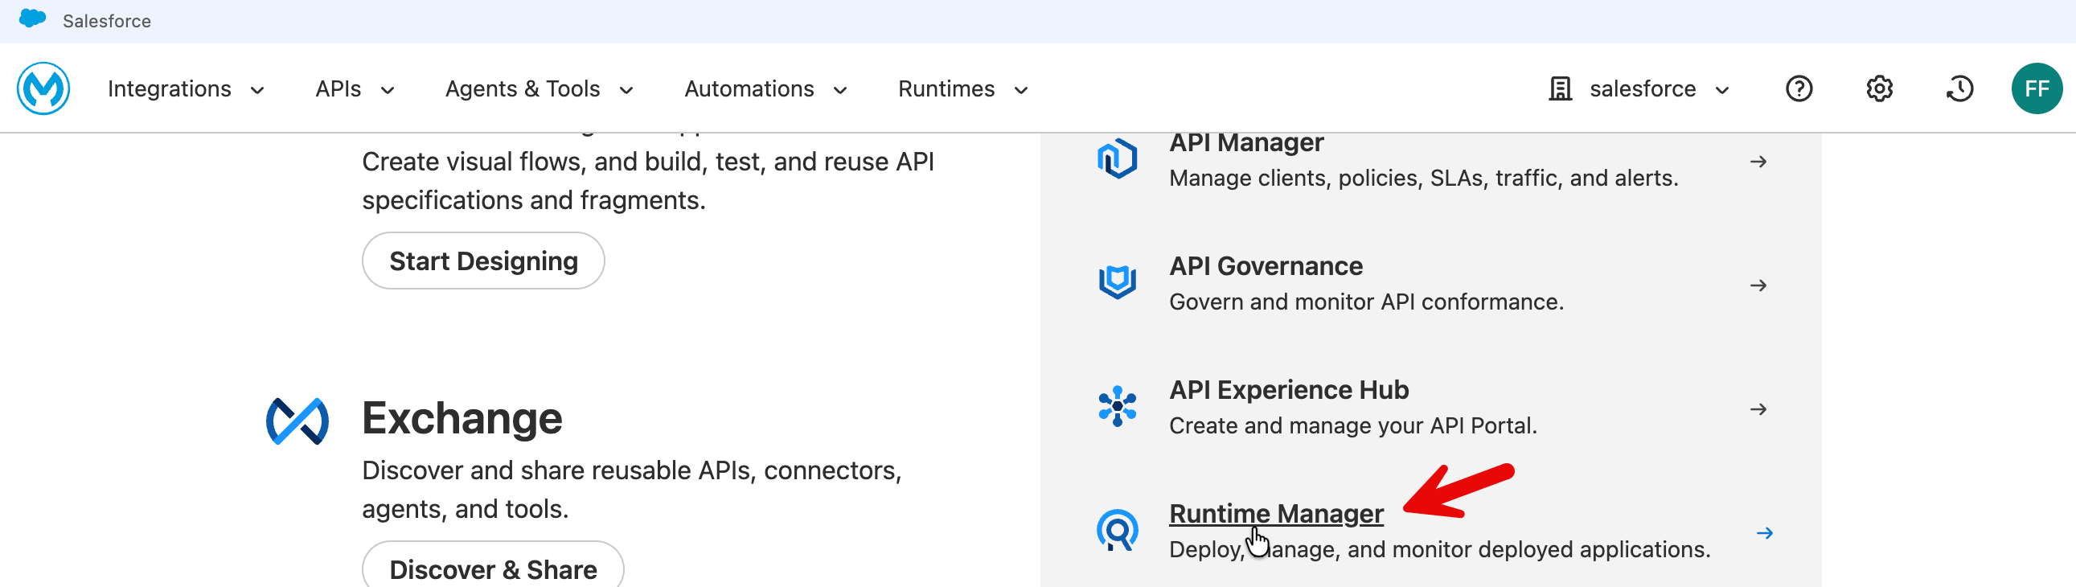Open the FF user avatar menu
The width and height of the screenshot is (2076, 587).
coord(2037,88)
